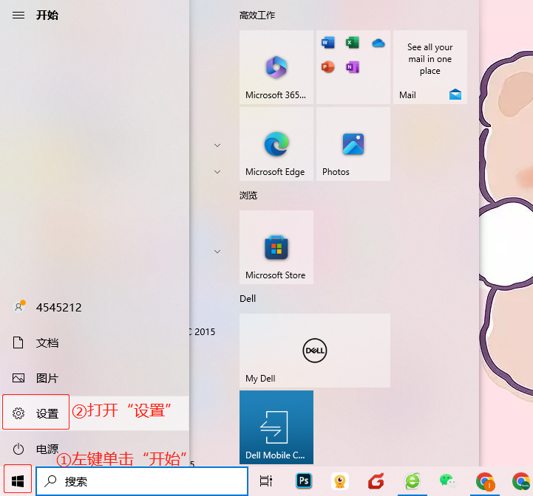Open 图片 (Pictures)
The width and height of the screenshot is (533, 496).
[x=95, y=378]
